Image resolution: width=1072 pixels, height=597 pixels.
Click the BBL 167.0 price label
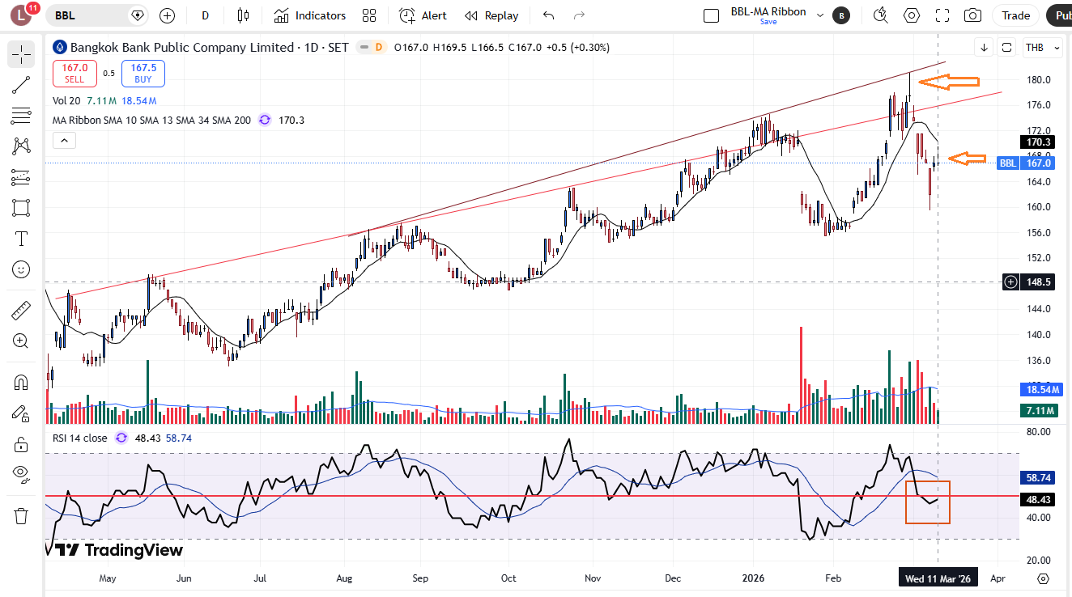[1025, 163]
